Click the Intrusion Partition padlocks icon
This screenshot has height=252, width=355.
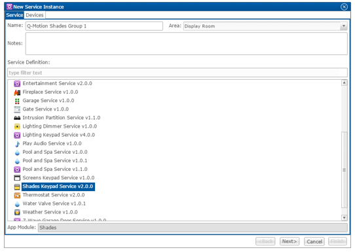point(17,118)
